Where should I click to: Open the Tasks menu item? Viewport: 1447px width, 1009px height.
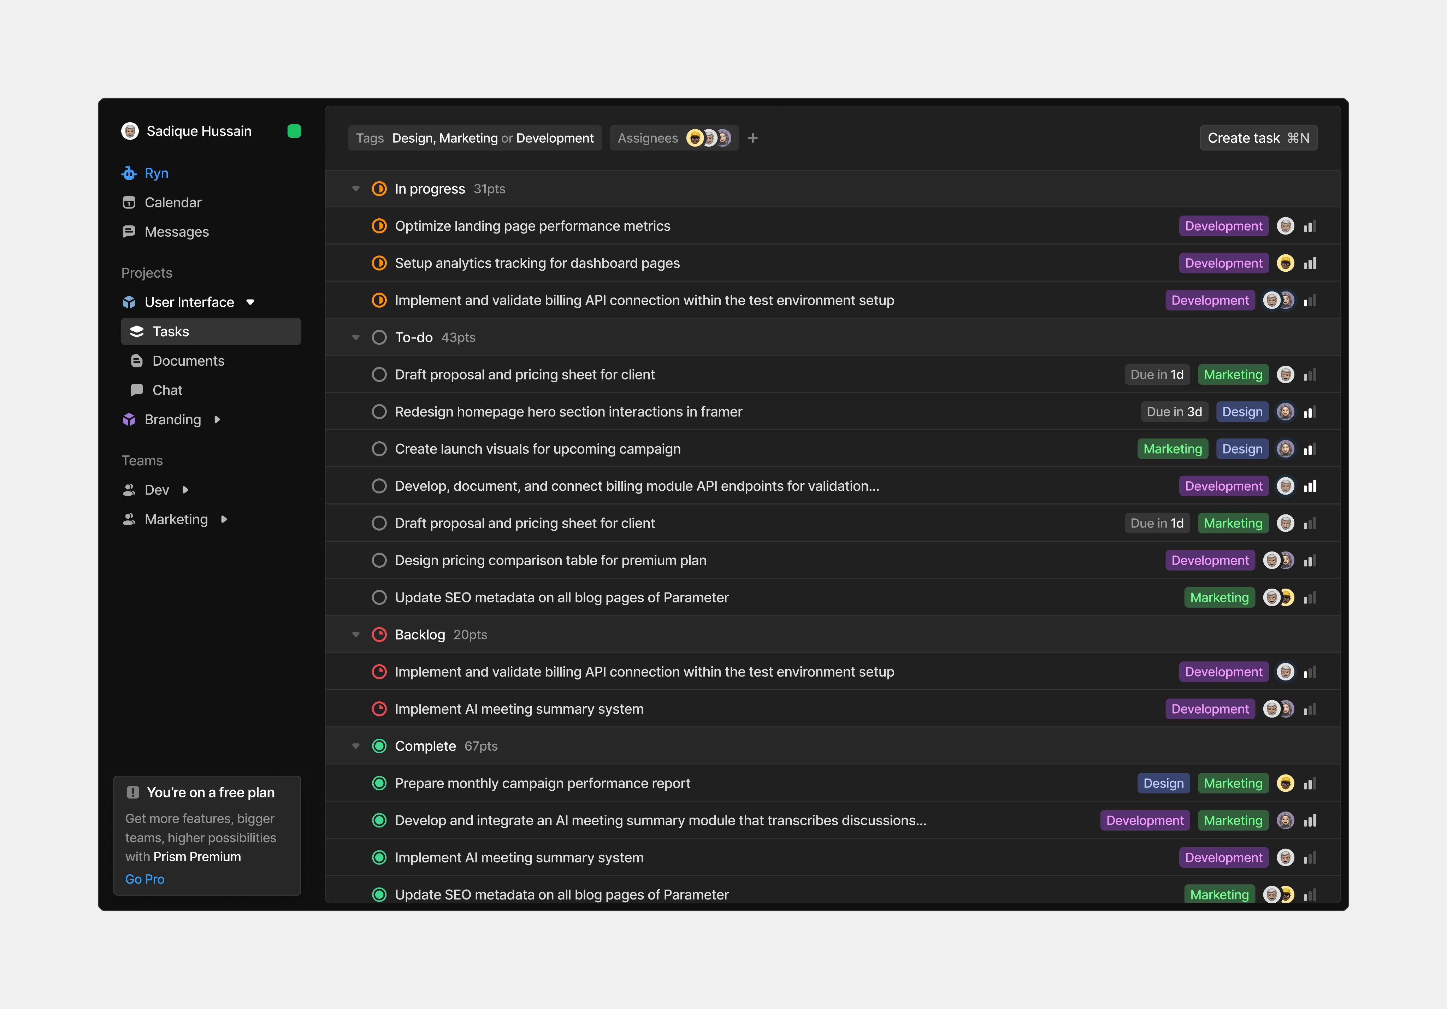click(x=211, y=331)
